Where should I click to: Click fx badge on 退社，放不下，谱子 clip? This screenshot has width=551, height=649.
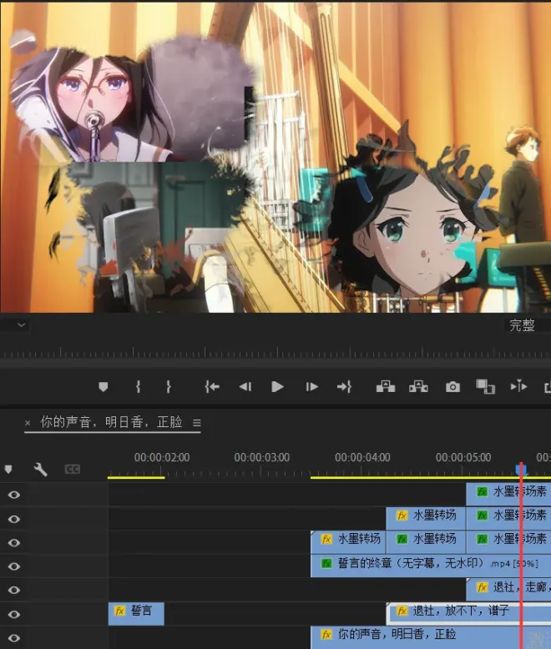[402, 611]
